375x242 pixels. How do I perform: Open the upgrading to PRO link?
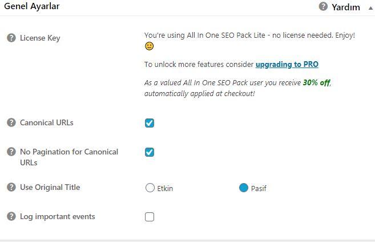287,65
